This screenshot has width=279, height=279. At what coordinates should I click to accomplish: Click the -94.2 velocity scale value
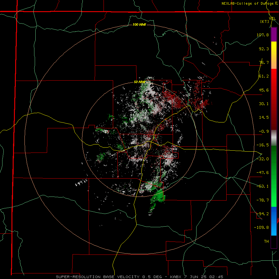[263, 214]
